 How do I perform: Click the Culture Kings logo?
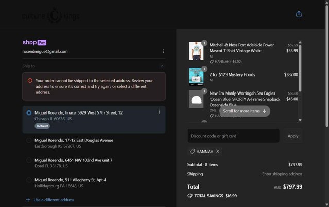51,16
